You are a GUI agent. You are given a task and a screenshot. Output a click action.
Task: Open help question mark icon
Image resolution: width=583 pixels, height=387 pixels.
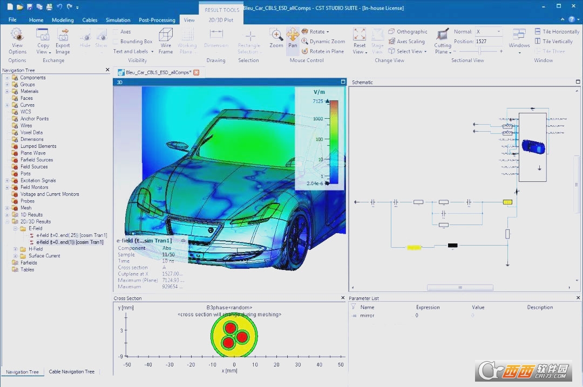572,19
